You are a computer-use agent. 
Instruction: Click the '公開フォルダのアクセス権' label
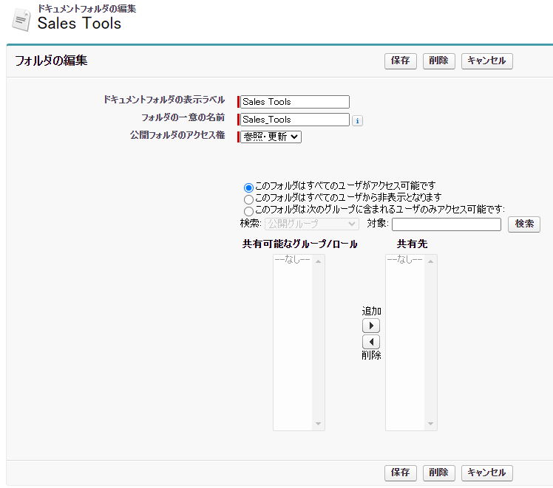point(177,135)
